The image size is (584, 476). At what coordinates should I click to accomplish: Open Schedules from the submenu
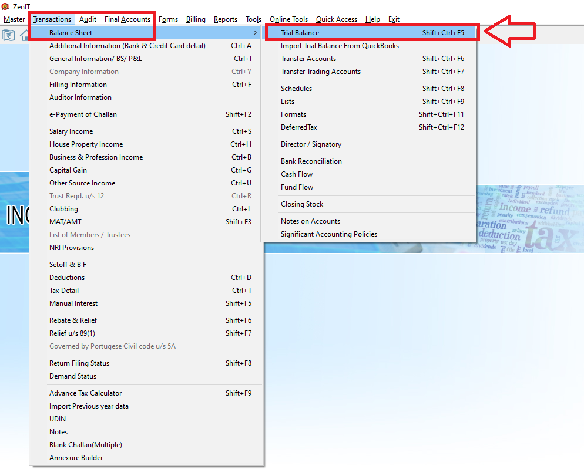[369, 89]
